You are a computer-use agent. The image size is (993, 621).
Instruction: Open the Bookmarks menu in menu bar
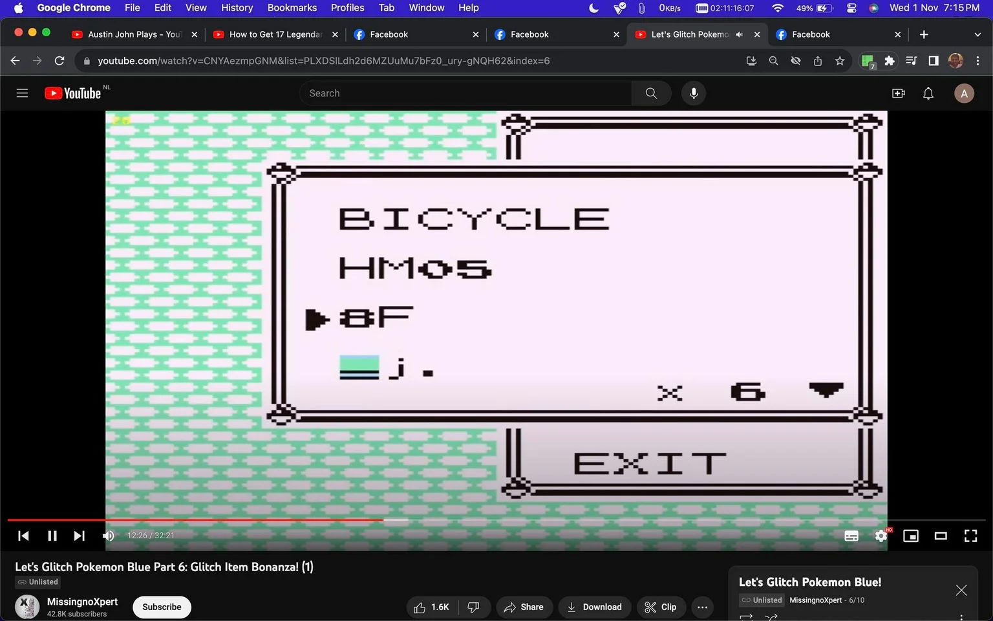tap(292, 8)
